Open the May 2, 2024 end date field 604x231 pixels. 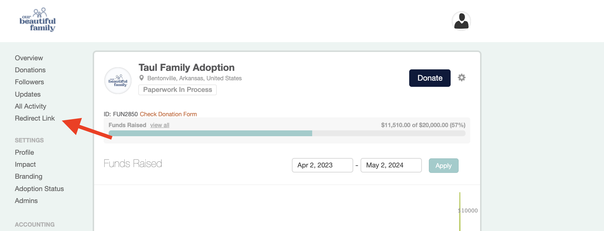[x=391, y=165]
